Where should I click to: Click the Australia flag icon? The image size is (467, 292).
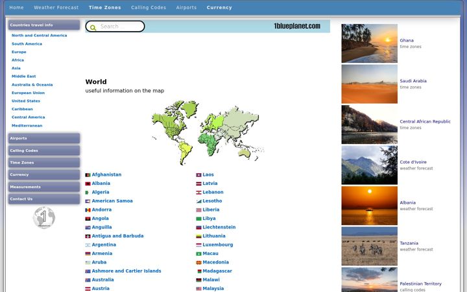click(88, 280)
